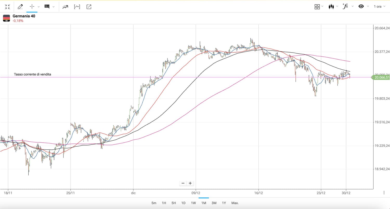Select the pencil drawing tool

tap(20, 7)
